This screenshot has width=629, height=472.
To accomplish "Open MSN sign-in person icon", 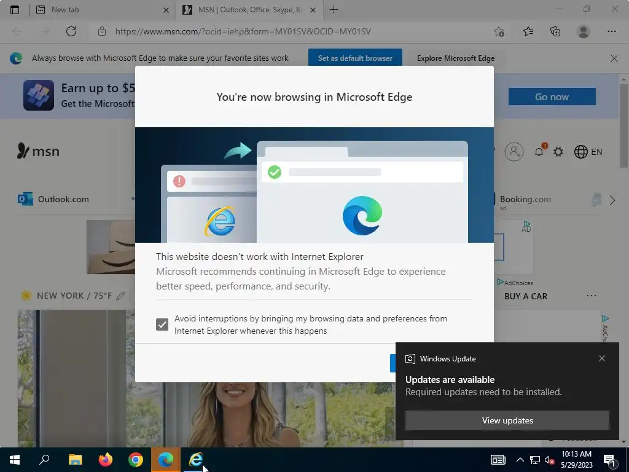I will tap(514, 152).
